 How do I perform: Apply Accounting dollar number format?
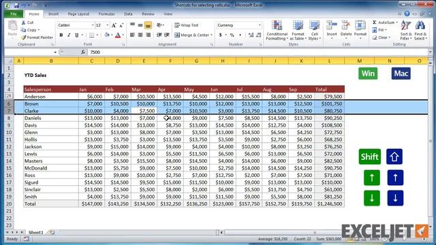click(x=221, y=35)
